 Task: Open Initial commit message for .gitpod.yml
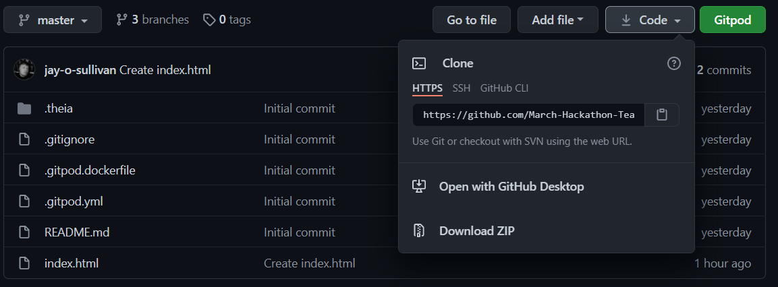point(300,201)
